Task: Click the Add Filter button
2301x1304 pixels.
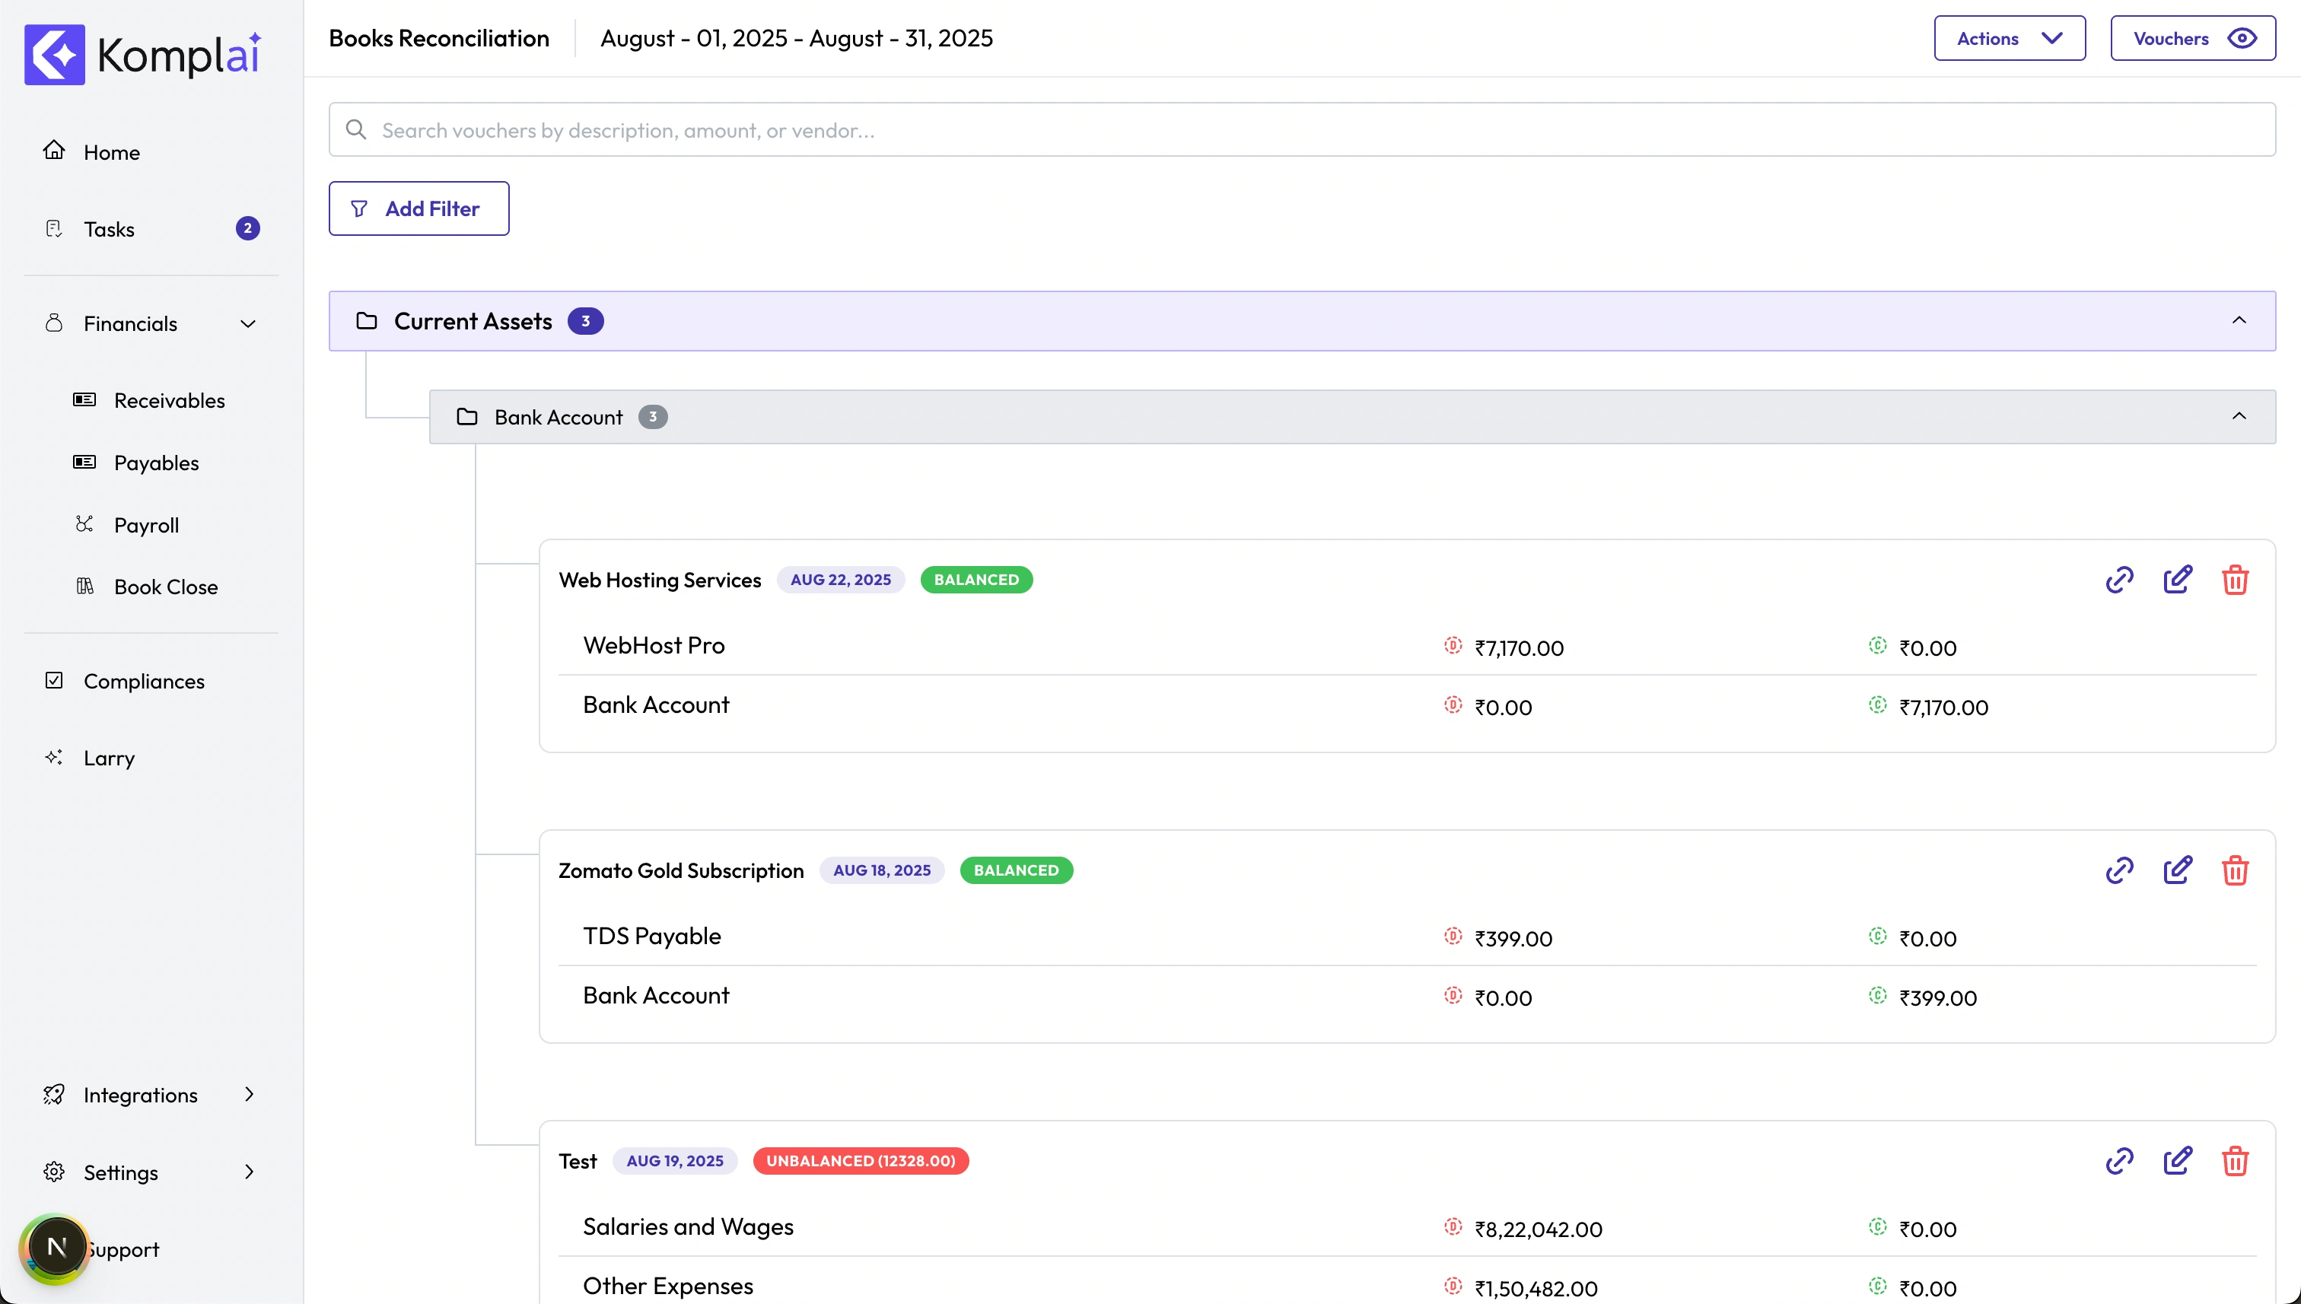Action: 419,208
